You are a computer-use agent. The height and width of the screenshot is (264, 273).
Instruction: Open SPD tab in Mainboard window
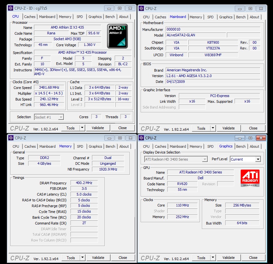(210, 17)
